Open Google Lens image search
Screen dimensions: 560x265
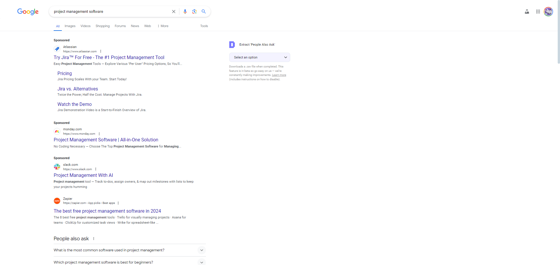(x=194, y=11)
